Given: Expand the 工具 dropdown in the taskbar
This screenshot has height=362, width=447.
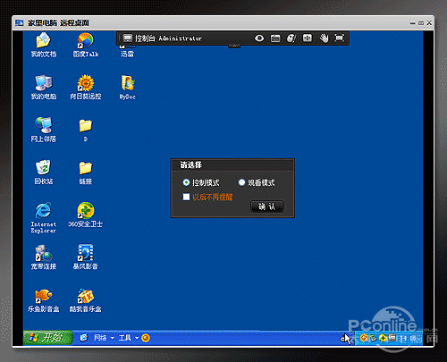Looking at the screenshot, I should point(129,338).
